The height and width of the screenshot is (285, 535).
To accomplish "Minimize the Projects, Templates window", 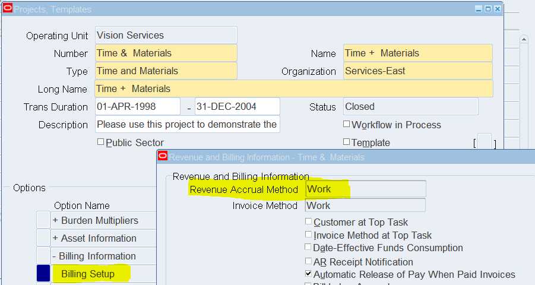I will [x=479, y=9].
